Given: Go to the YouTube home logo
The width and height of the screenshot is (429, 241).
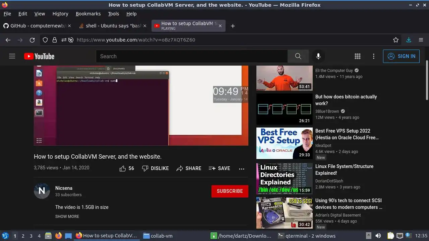Looking at the screenshot, I should click(x=39, y=56).
